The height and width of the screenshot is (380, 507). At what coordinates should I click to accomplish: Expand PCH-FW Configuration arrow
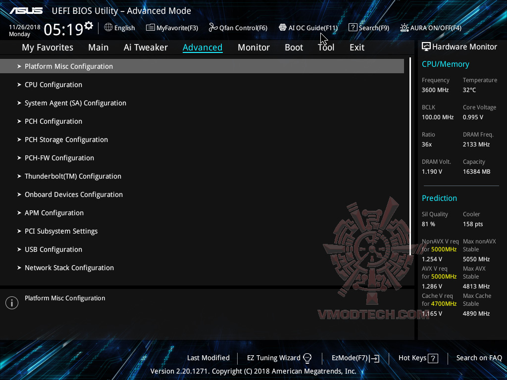19,158
